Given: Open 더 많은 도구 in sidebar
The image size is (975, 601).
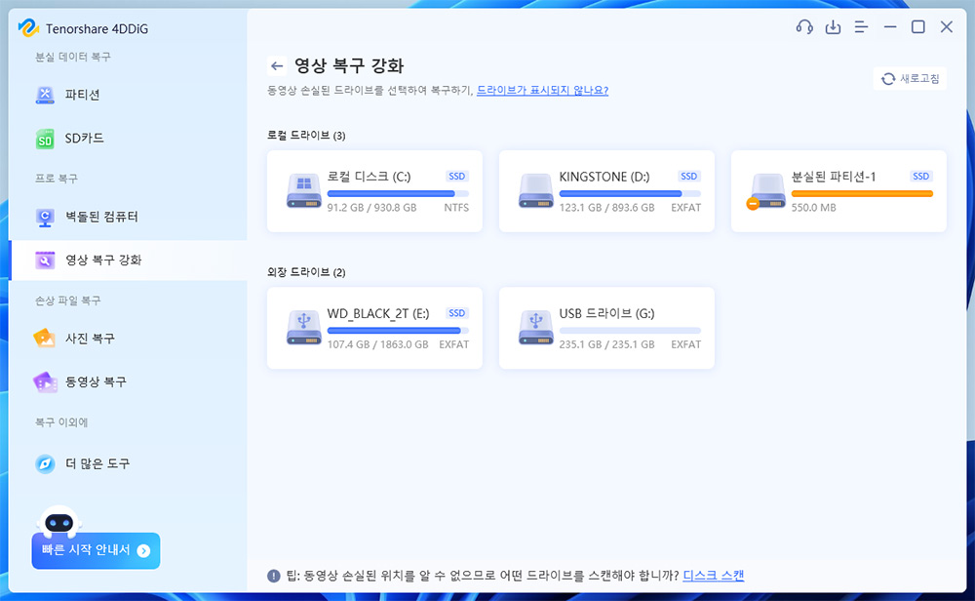Looking at the screenshot, I should (x=128, y=463).
